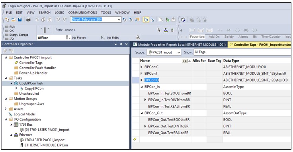Open the HELP menu

click(137, 12)
